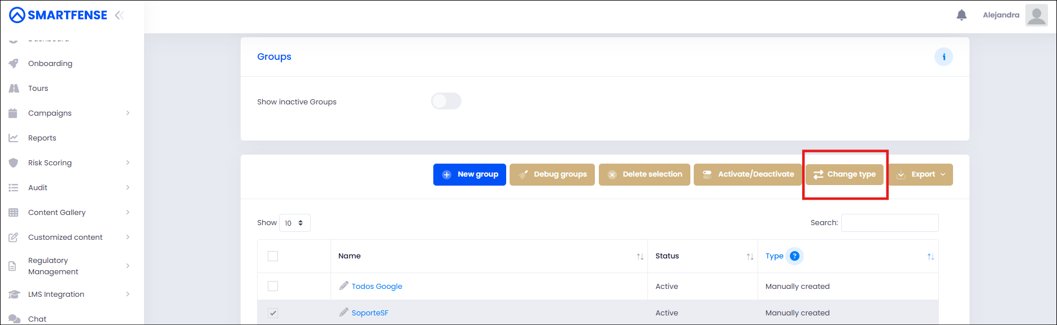Open the Show entries count dropdown
This screenshot has width=1057, height=325.
tap(295, 223)
